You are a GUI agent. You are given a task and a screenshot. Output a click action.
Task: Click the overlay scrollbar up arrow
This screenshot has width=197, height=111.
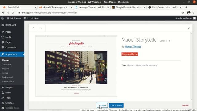(191, 33)
